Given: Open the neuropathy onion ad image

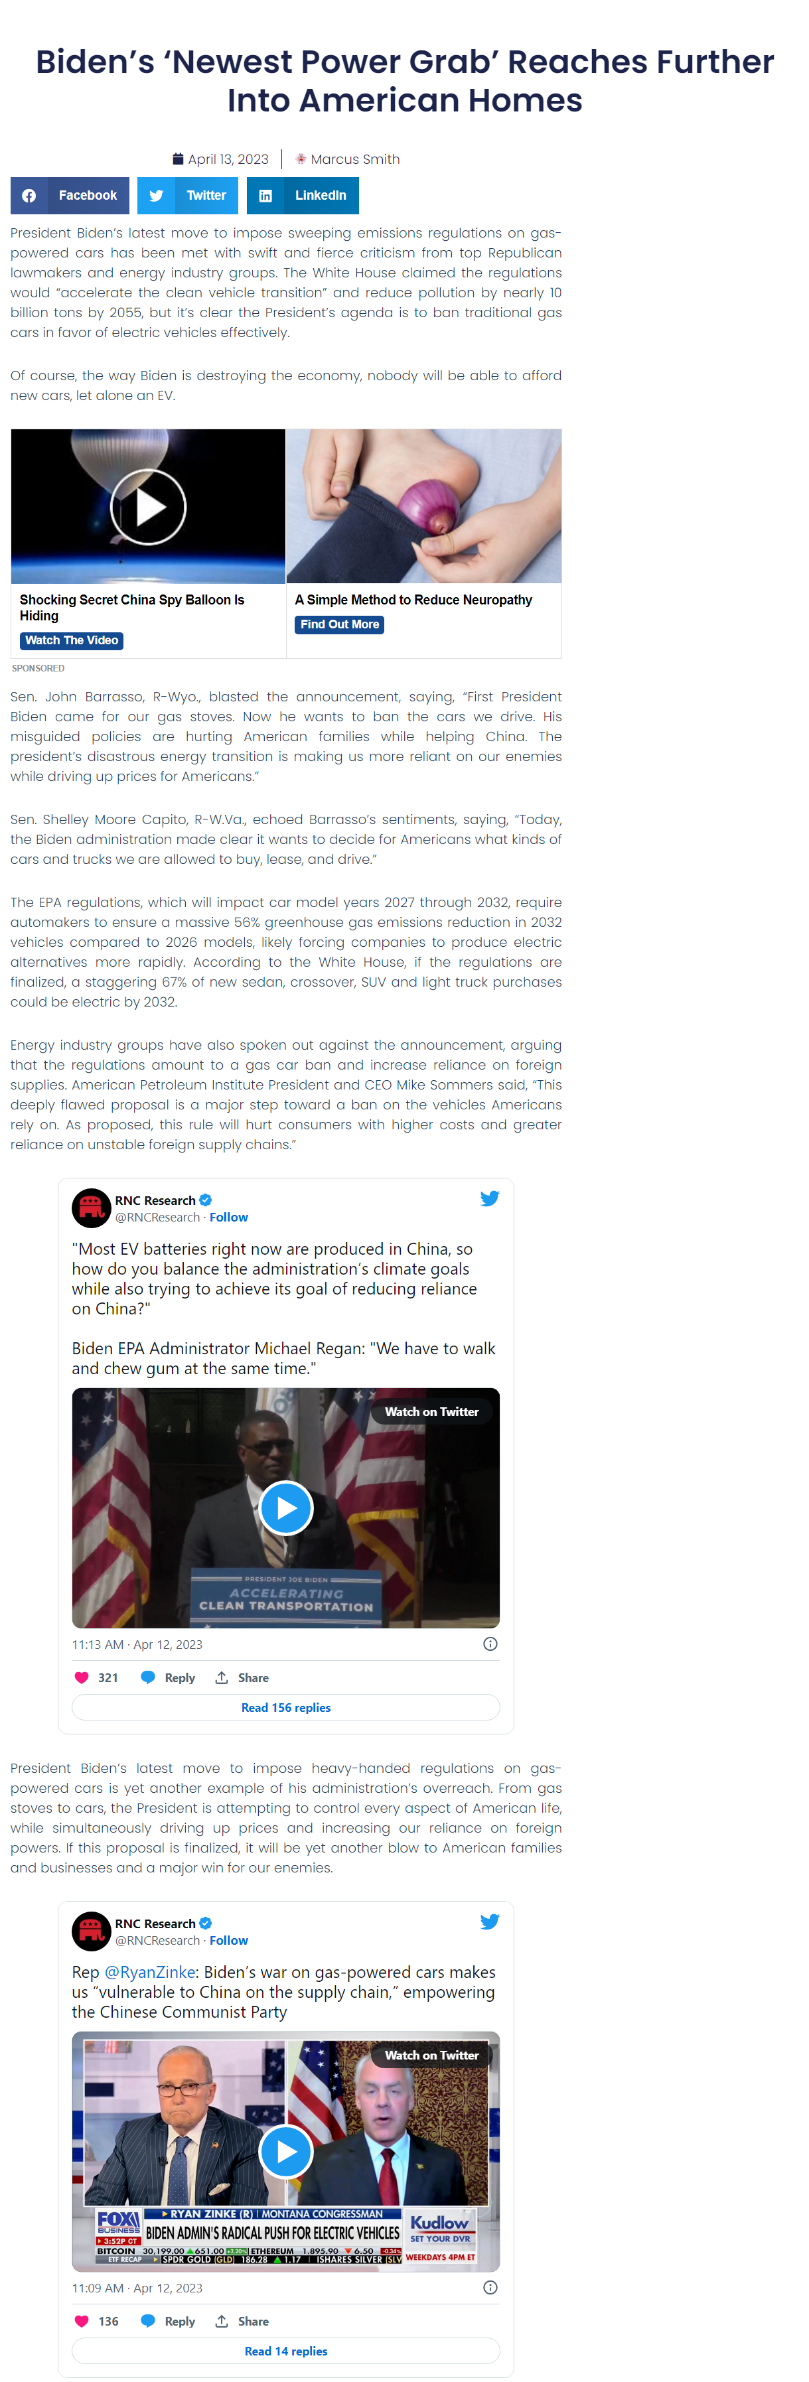Looking at the screenshot, I should [x=423, y=506].
